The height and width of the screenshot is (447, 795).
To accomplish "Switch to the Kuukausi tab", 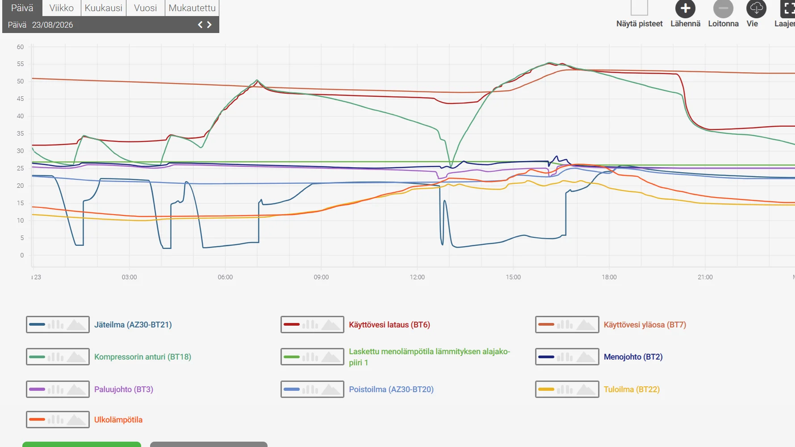I will 104,8.
